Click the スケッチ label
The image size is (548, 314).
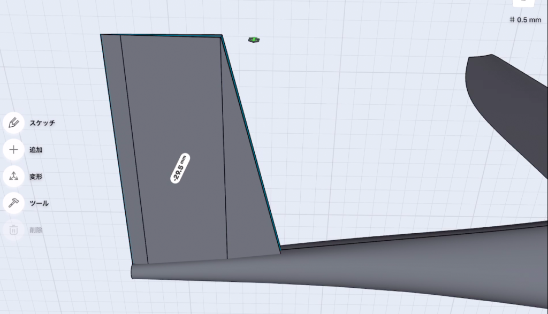click(x=42, y=123)
